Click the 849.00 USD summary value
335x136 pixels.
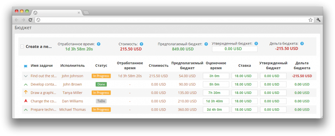coord(183,49)
